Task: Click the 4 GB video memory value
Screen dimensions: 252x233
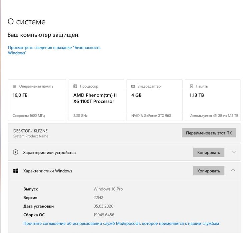Action: click(136, 95)
